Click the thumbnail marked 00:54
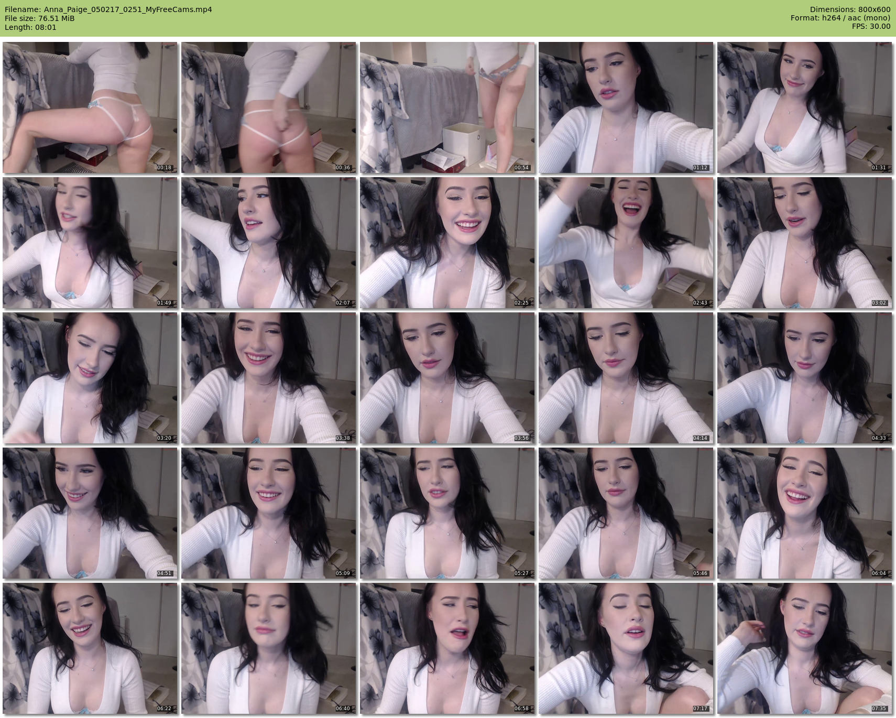Image resolution: width=896 pixels, height=718 pixels. click(447, 107)
